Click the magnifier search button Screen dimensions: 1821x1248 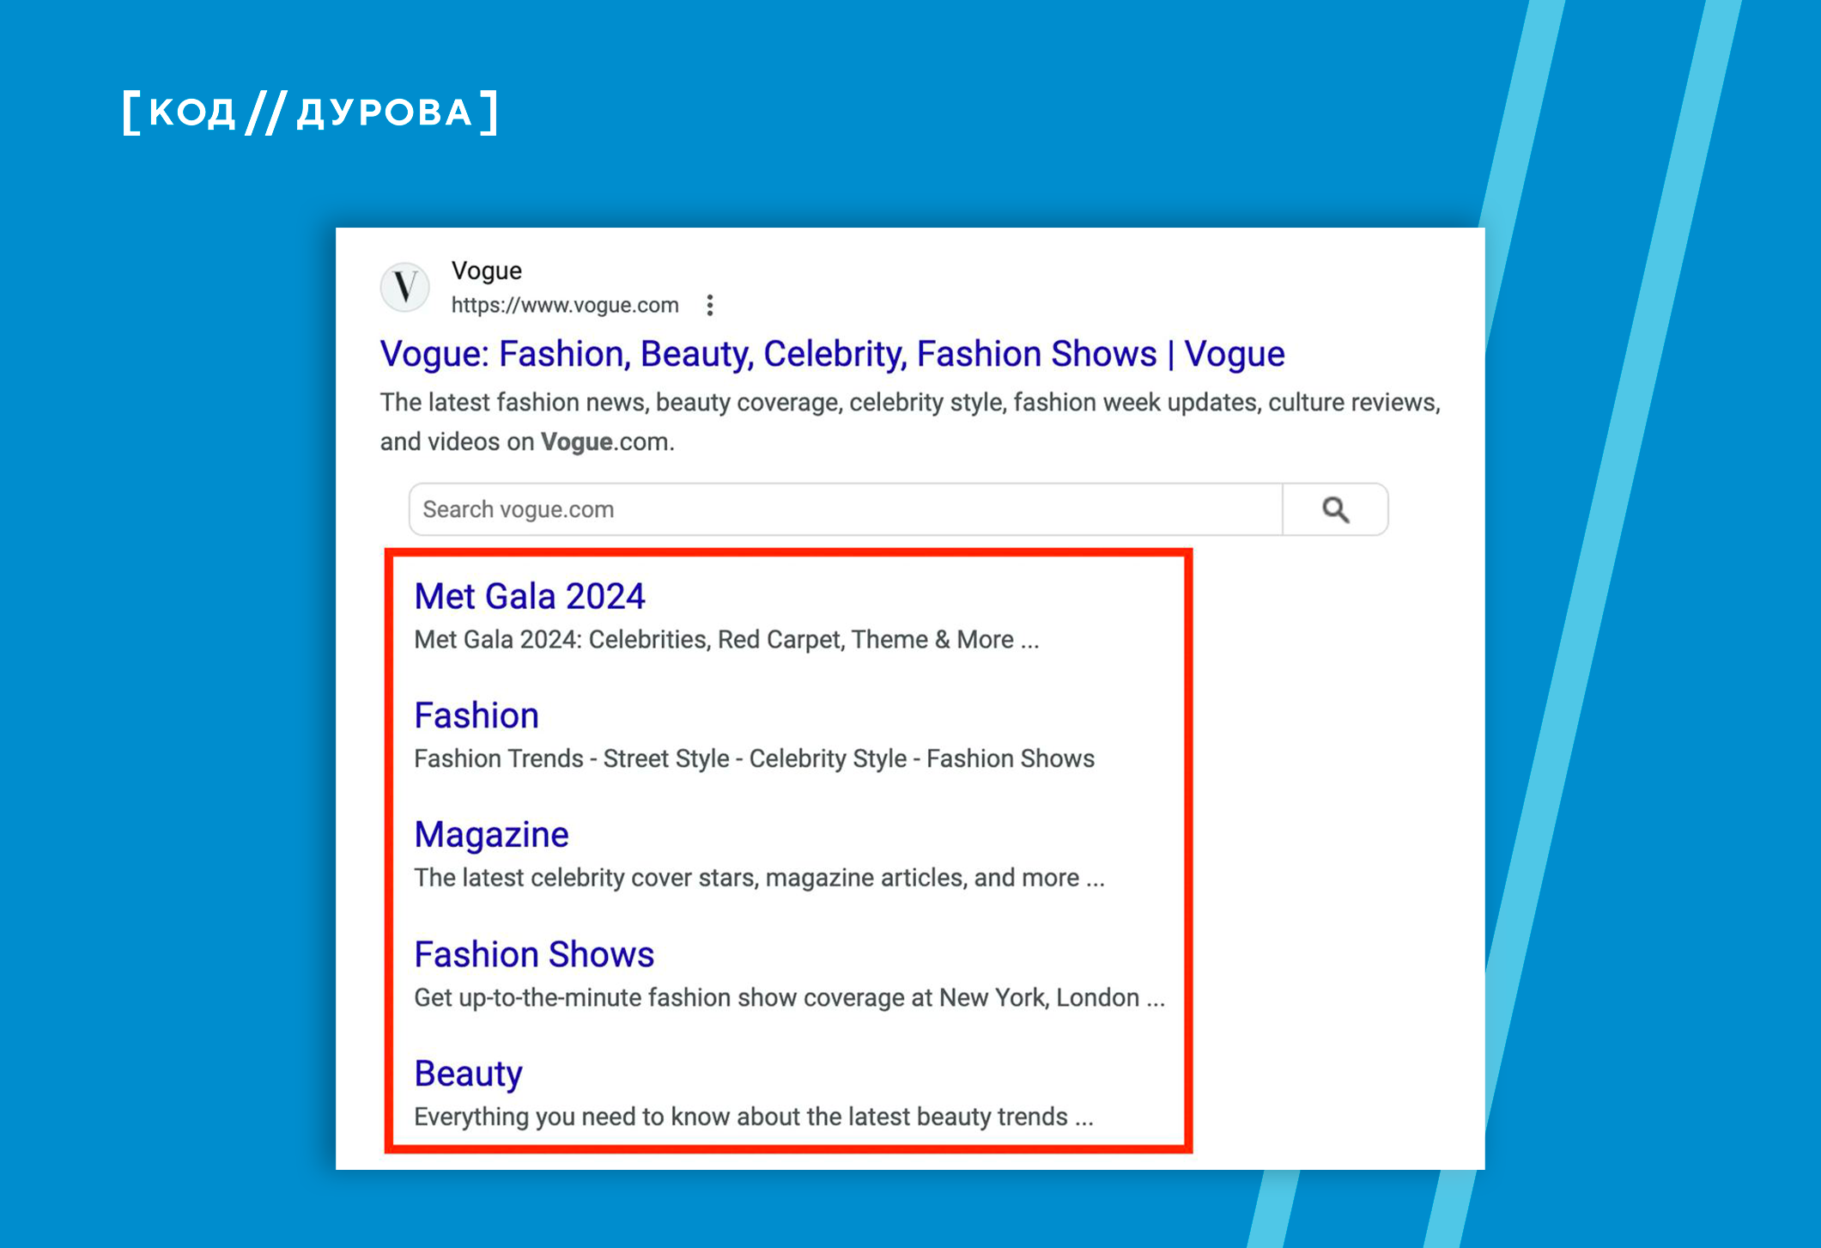click(x=1335, y=509)
